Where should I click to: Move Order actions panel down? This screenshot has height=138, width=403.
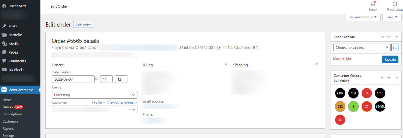(389, 37)
